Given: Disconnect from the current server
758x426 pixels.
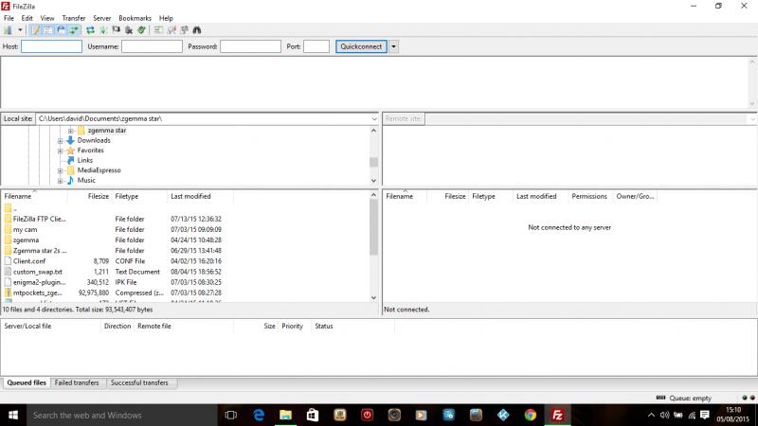Looking at the screenshot, I should [x=129, y=30].
